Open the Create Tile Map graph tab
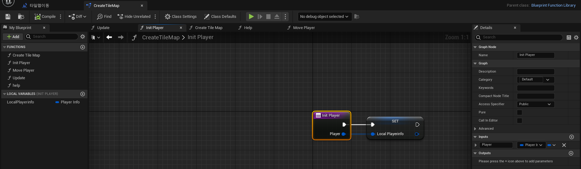Image resolution: width=581 pixels, height=169 pixels. pyautogui.click(x=209, y=27)
